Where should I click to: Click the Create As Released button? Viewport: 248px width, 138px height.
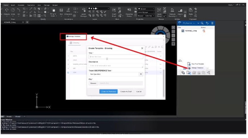108,92
